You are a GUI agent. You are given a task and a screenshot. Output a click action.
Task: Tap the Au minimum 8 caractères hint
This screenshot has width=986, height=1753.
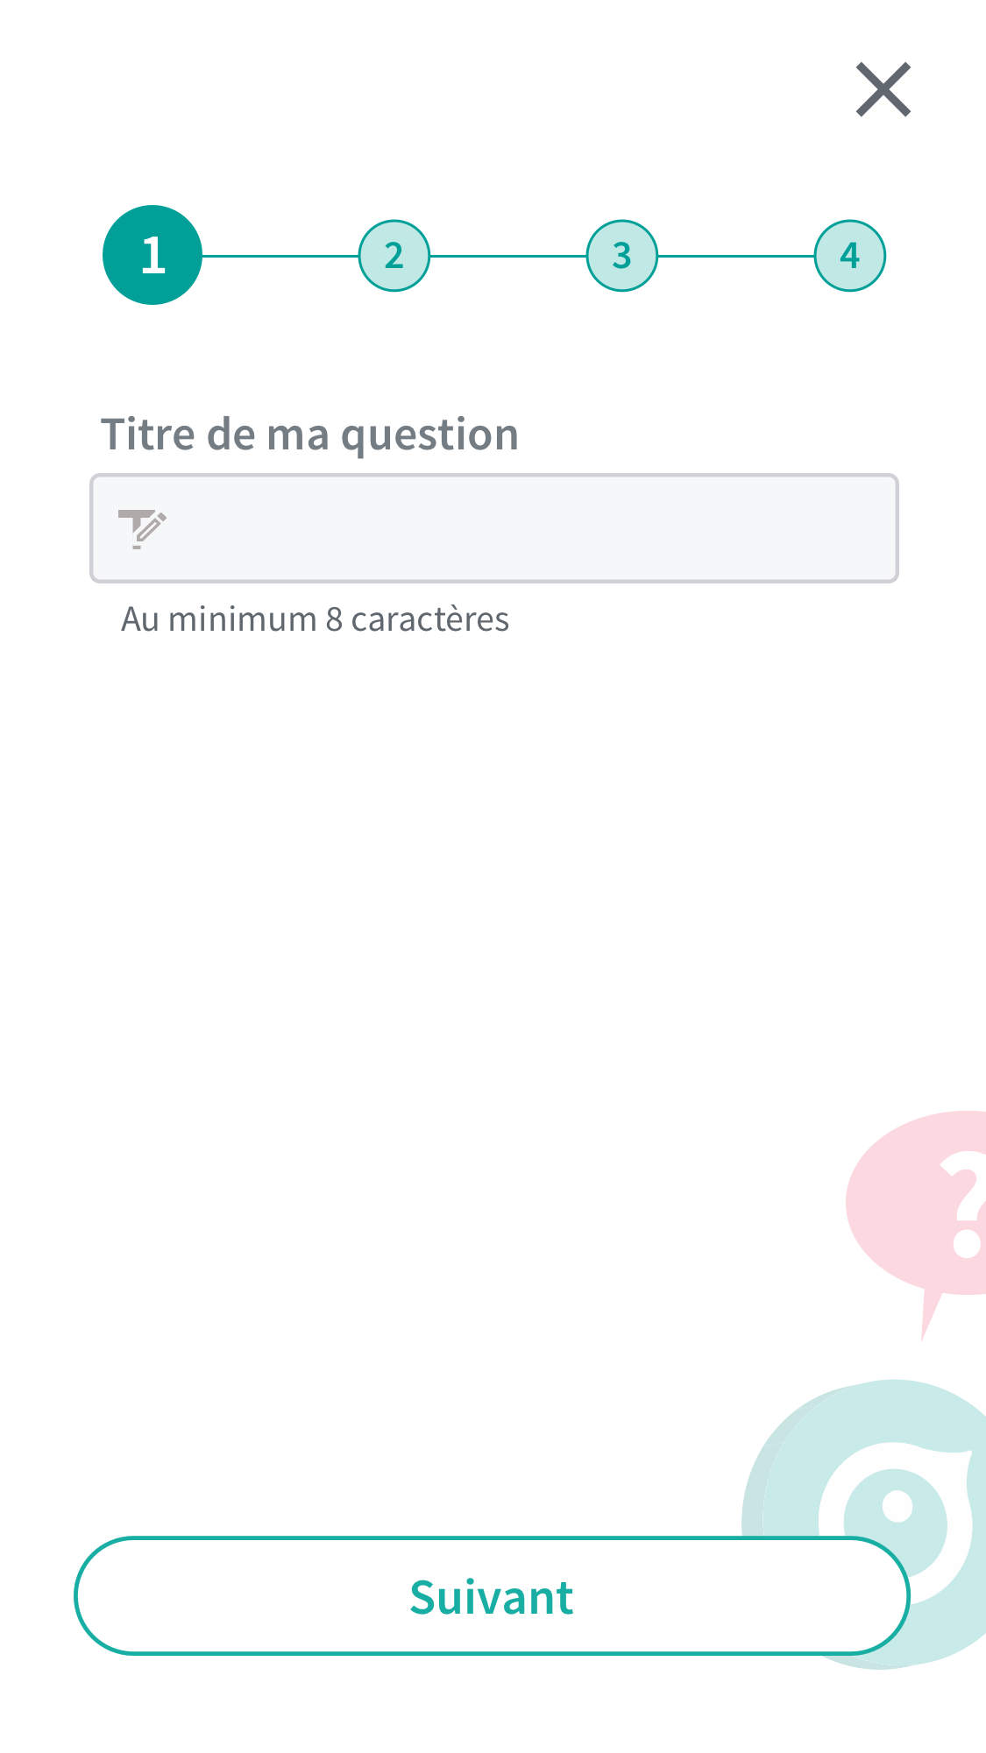(x=316, y=619)
